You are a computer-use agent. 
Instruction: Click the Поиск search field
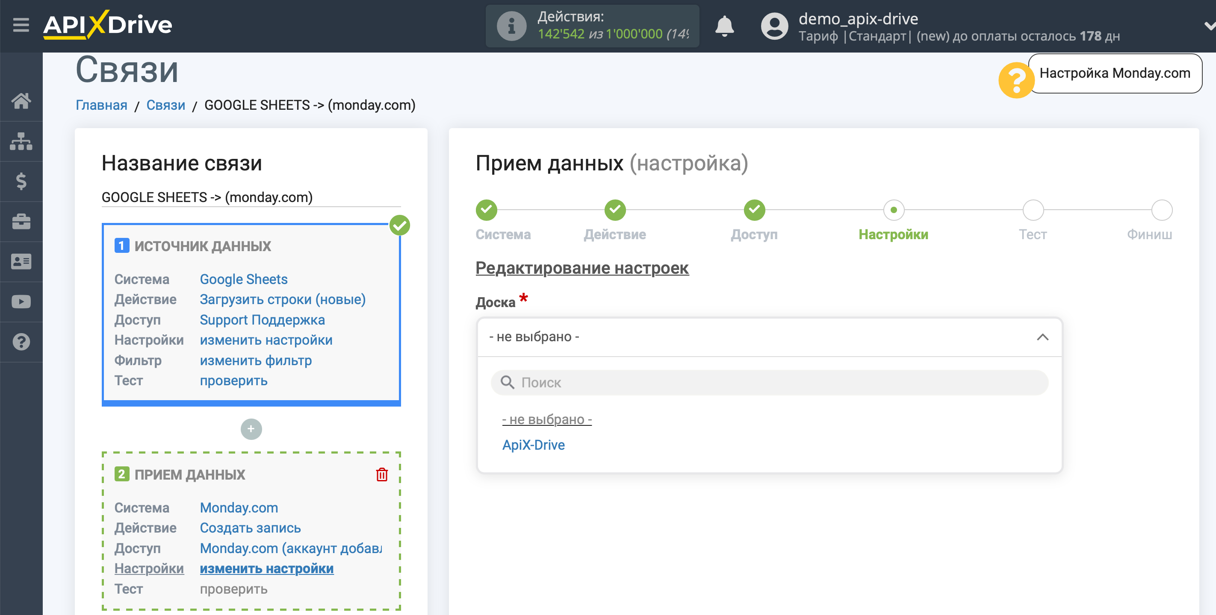pos(770,383)
